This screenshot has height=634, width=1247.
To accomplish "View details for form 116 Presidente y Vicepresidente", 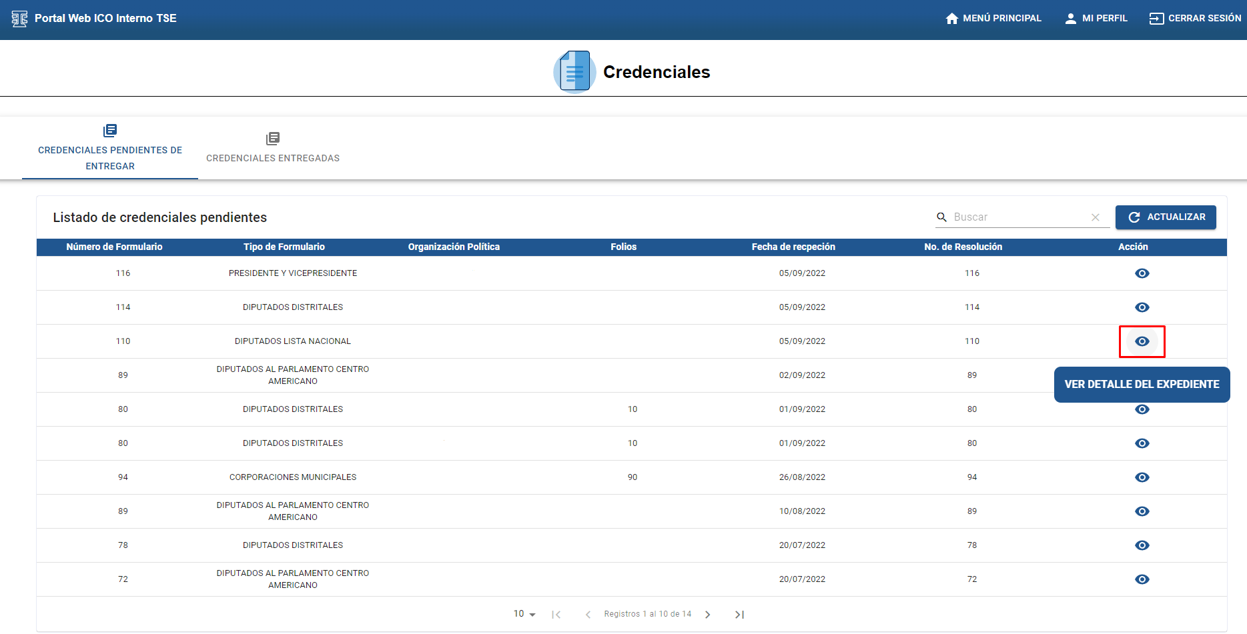I will tap(1142, 273).
